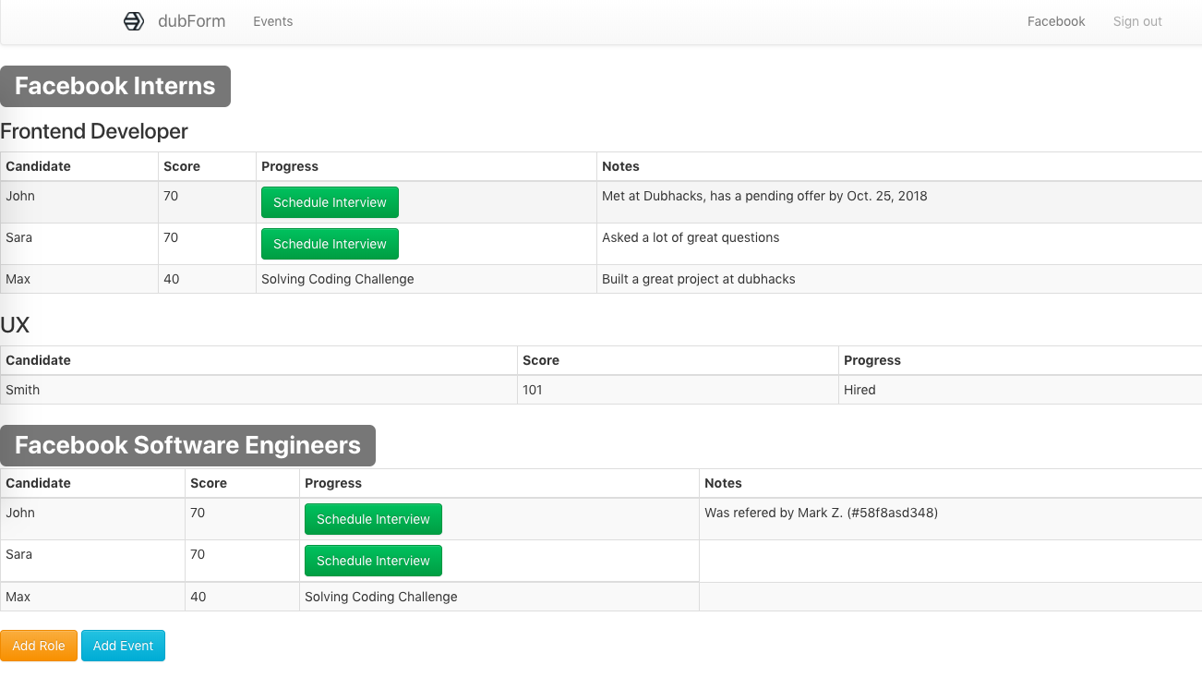
Task: Open the Events nav item
Action: [273, 21]
